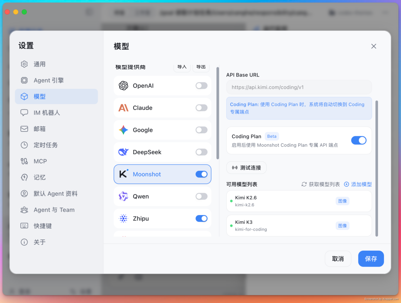Go to the IM 机器人 section
This screenshot has height=303, width=401.
[56, 113]
